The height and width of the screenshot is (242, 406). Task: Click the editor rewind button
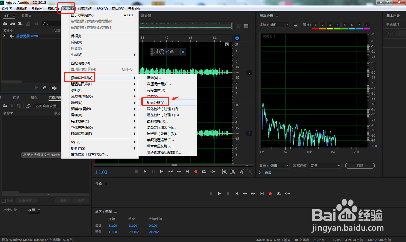(170, 171)
